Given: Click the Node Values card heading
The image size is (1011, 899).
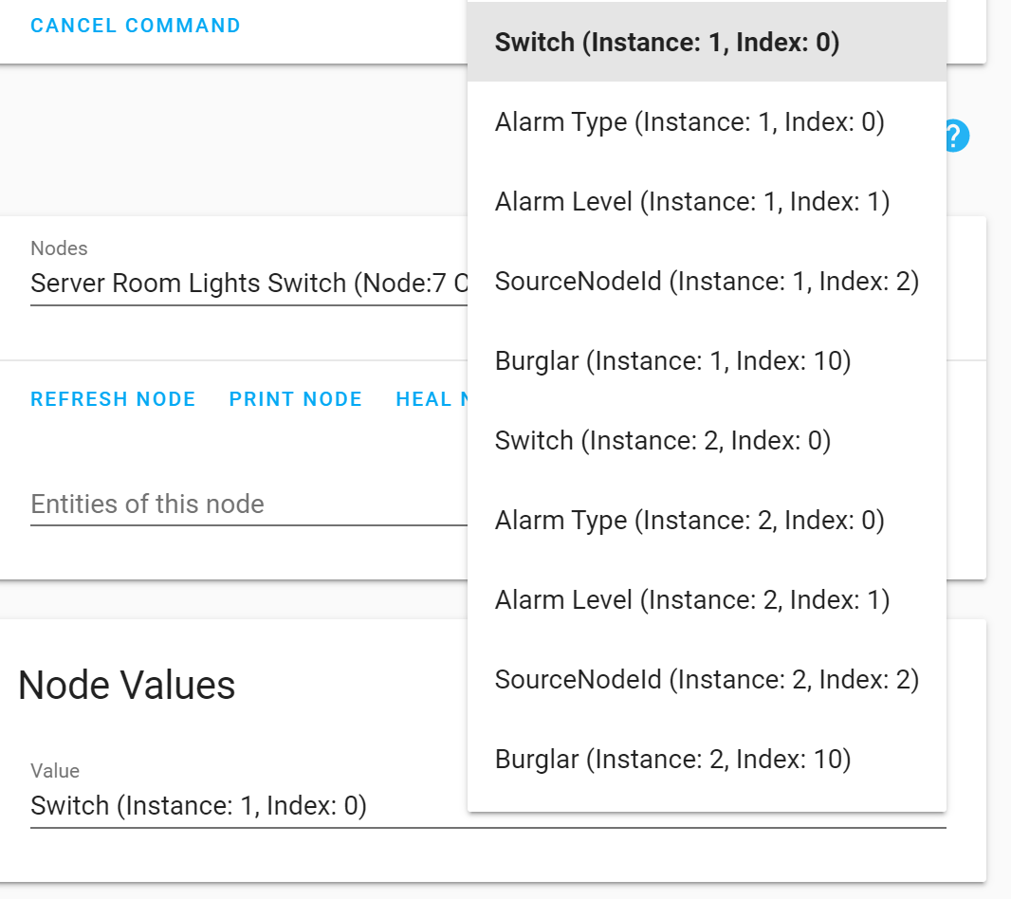Looking at the screenshot, I should 127,685.
